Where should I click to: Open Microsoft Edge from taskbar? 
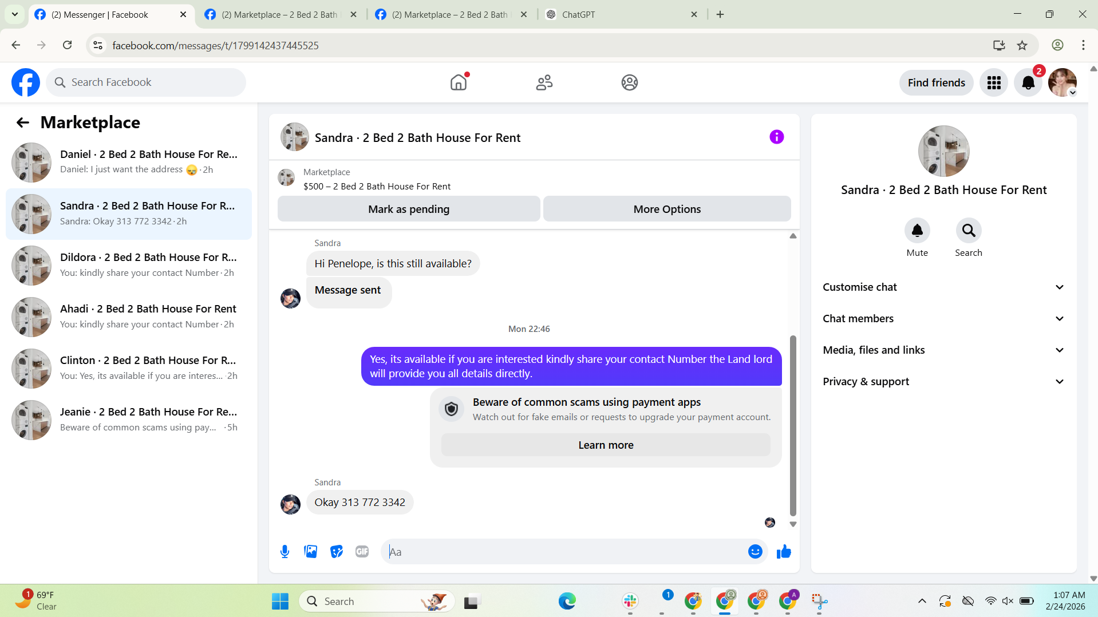click(x=567, y=601)
